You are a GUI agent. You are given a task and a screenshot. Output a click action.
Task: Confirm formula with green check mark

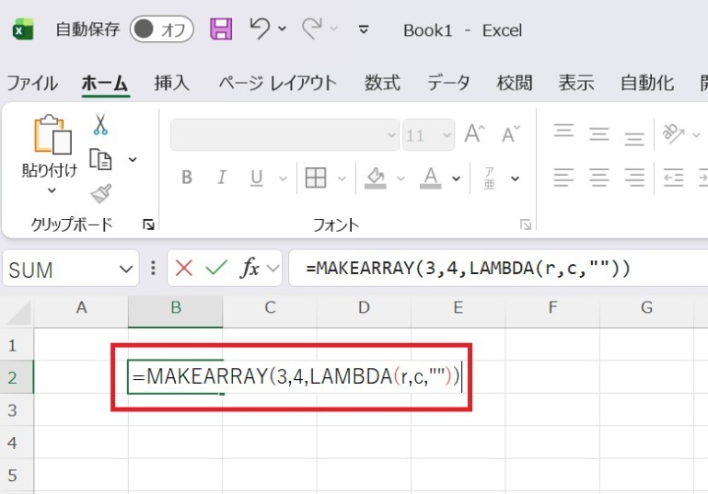click(x=216, y=268)
